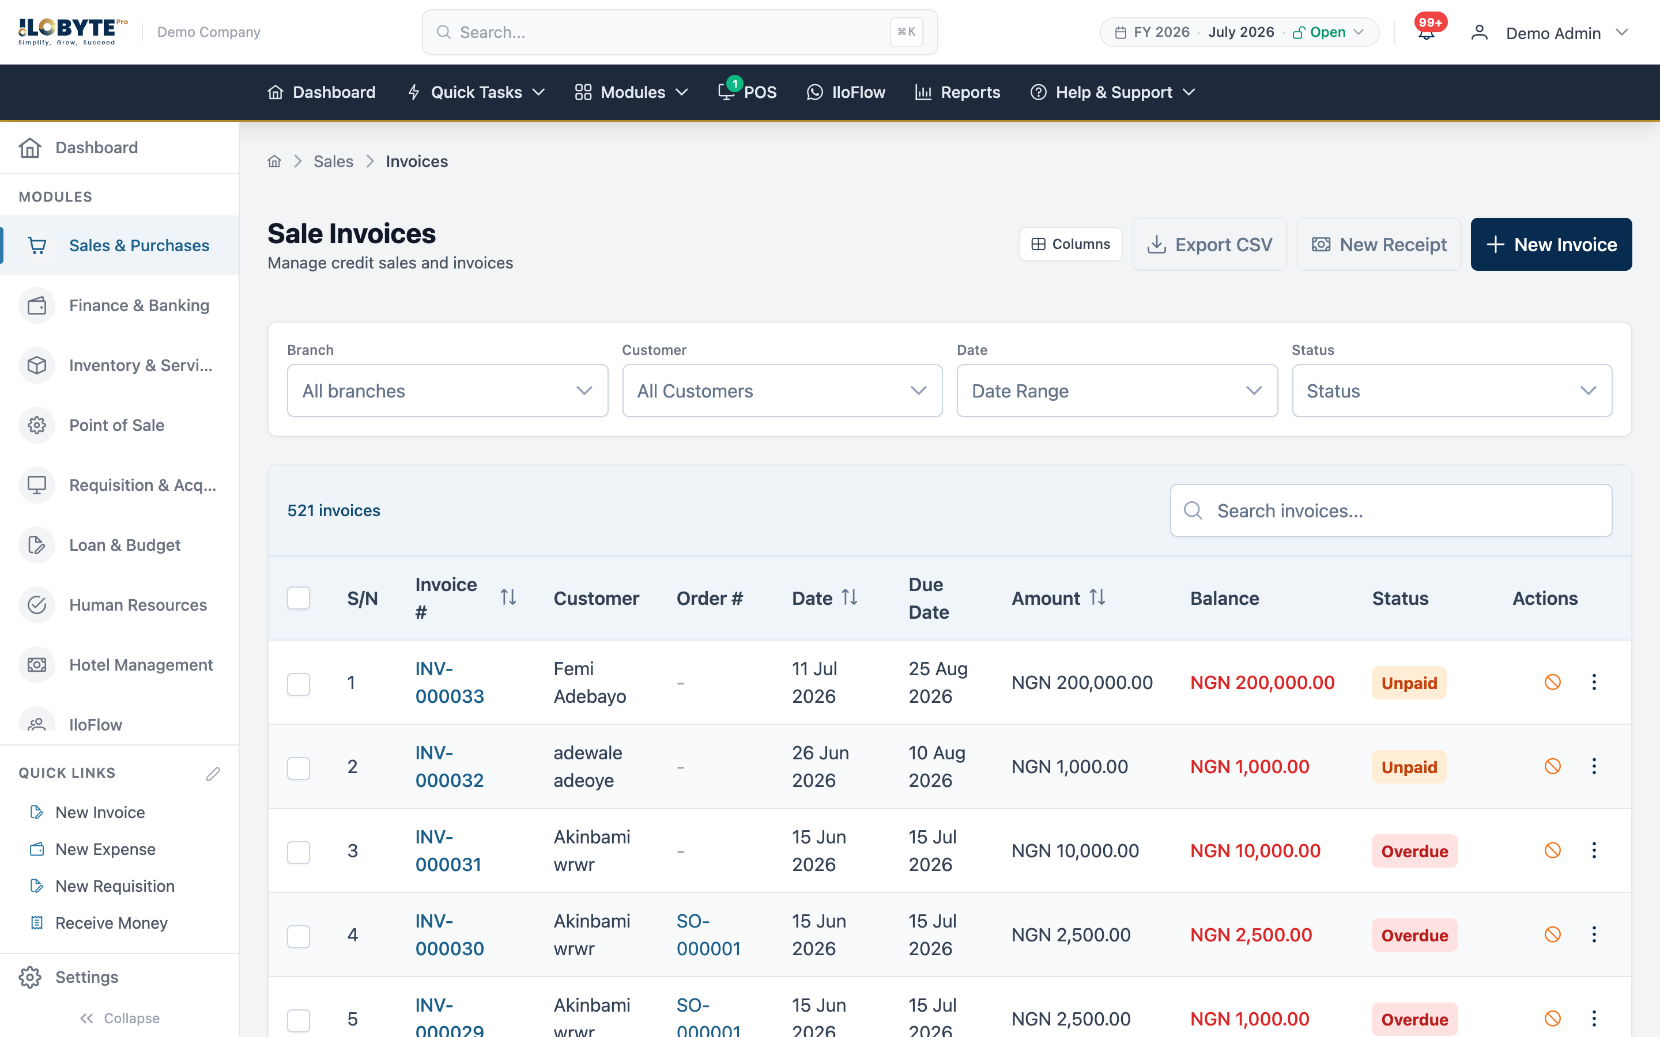Open the Status filter dropdown
The width and height of the screenshot is (1660, 1037).
1451,391
